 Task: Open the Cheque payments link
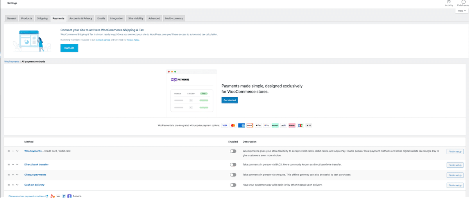coord(35,175)
